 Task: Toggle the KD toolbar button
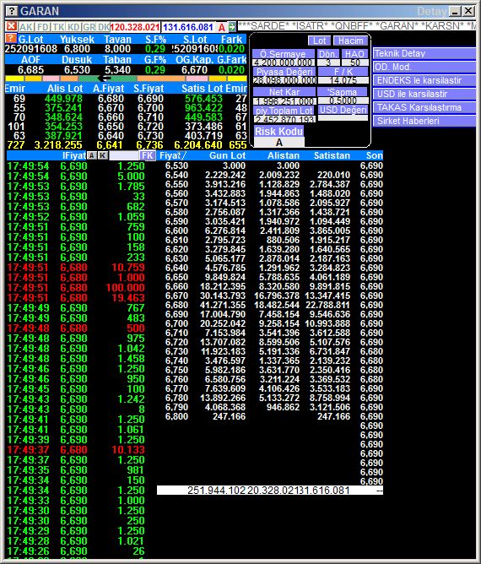point(73,27)
